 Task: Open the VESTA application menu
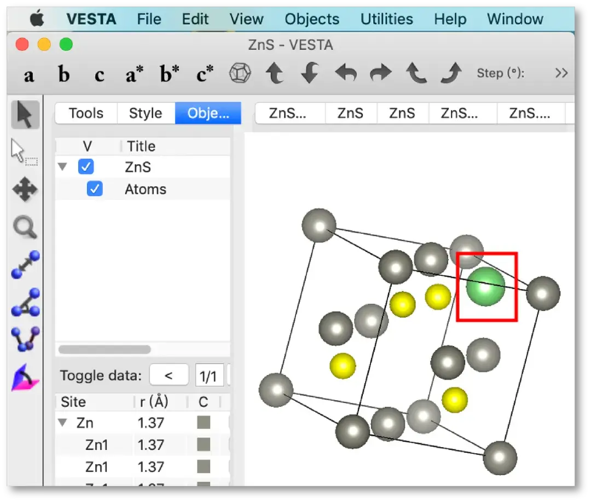[91, 19]
